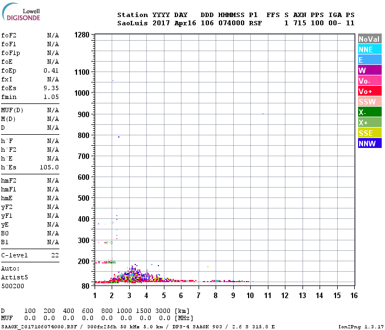Select the E blue legend swatch

coord(370,59)
